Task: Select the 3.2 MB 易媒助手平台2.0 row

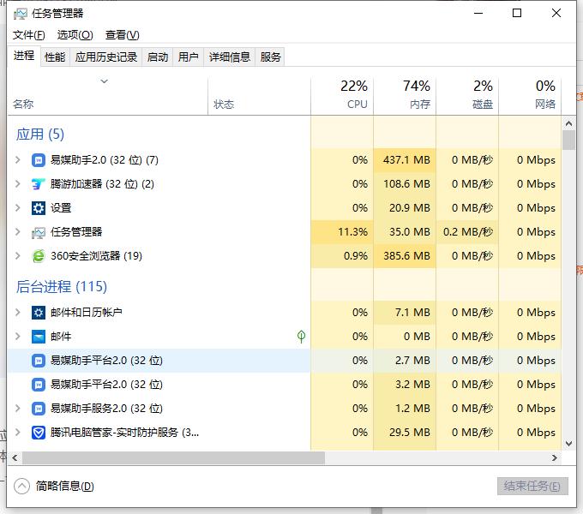Action: [284, 385]
